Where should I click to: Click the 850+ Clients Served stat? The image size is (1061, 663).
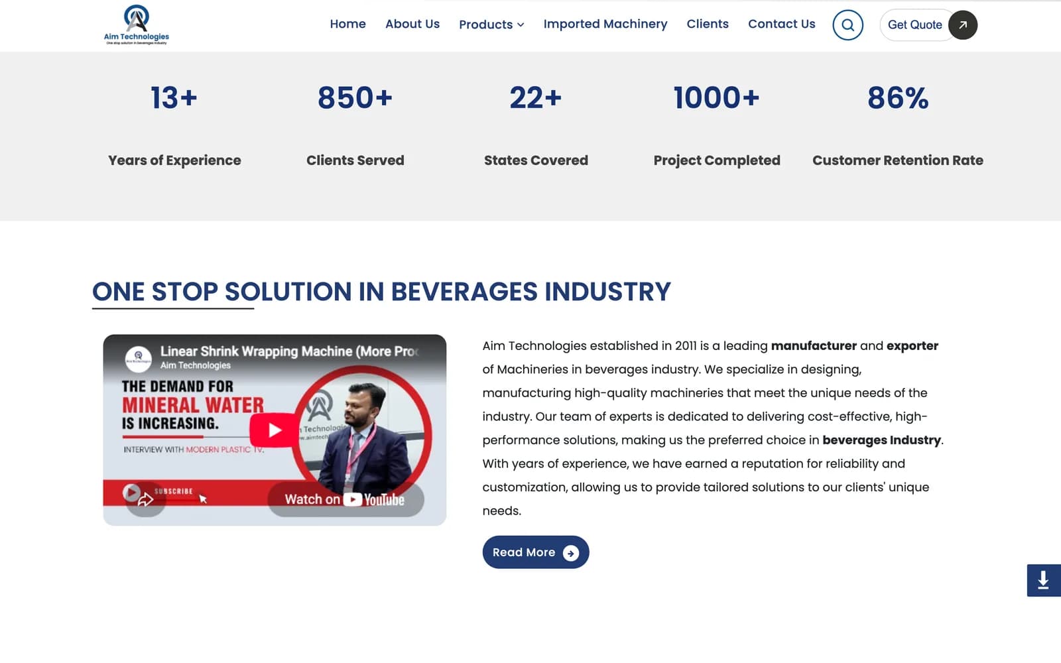point(355,125)
